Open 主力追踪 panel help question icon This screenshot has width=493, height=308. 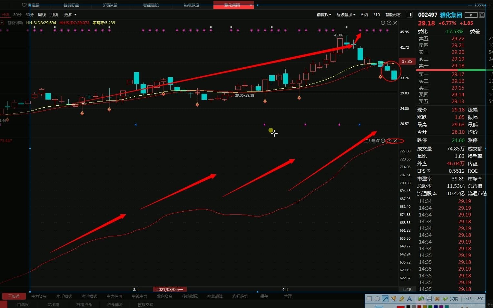[389, 141]
